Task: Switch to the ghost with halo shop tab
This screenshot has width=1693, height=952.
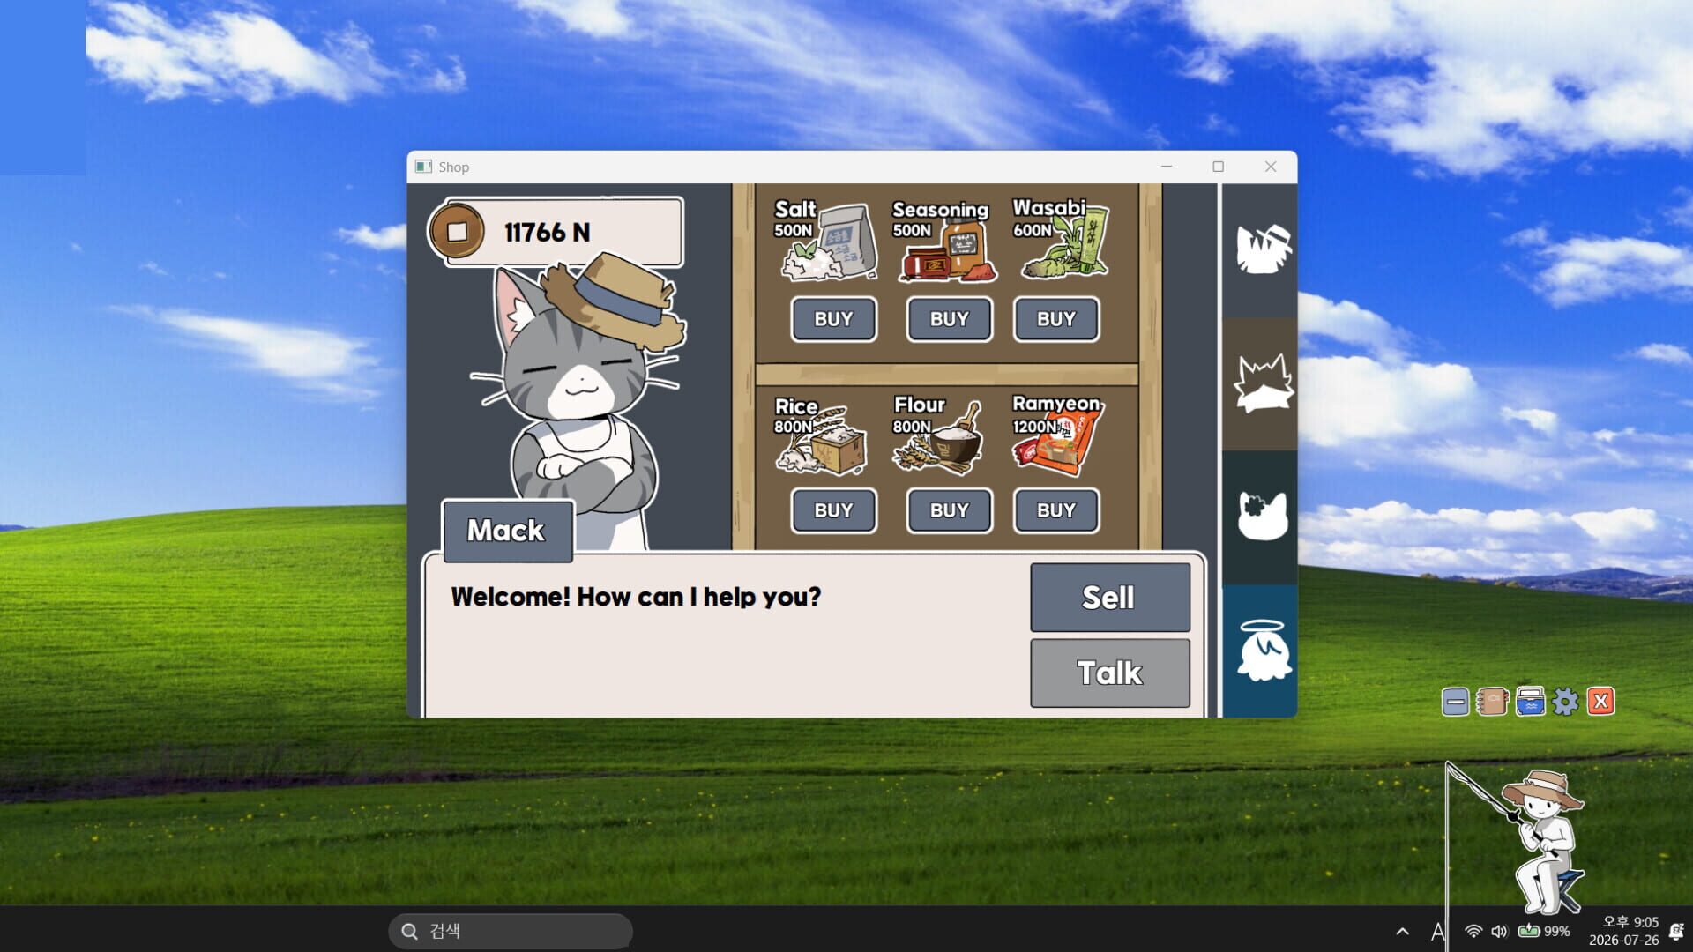Action: 1261,651
